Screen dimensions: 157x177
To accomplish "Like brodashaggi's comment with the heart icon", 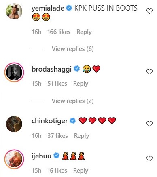I will [x=149, y=72].
